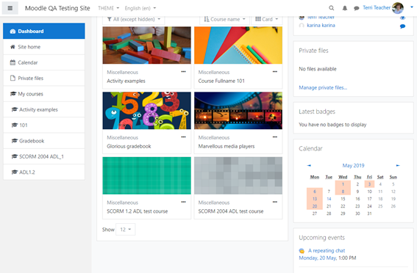This screenshot has width=417, height=273.
Task: Open Calendar from the sidebar
Action: click(x=44, y=62)
